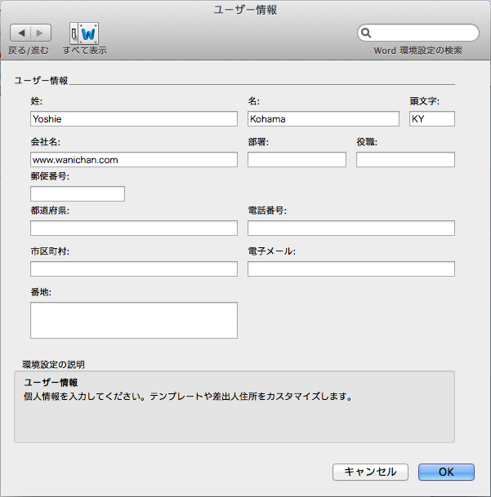The image size is (491, 497).
Task: Edit the company name field www.wanichan.com
Action: [x=133, y=159]
